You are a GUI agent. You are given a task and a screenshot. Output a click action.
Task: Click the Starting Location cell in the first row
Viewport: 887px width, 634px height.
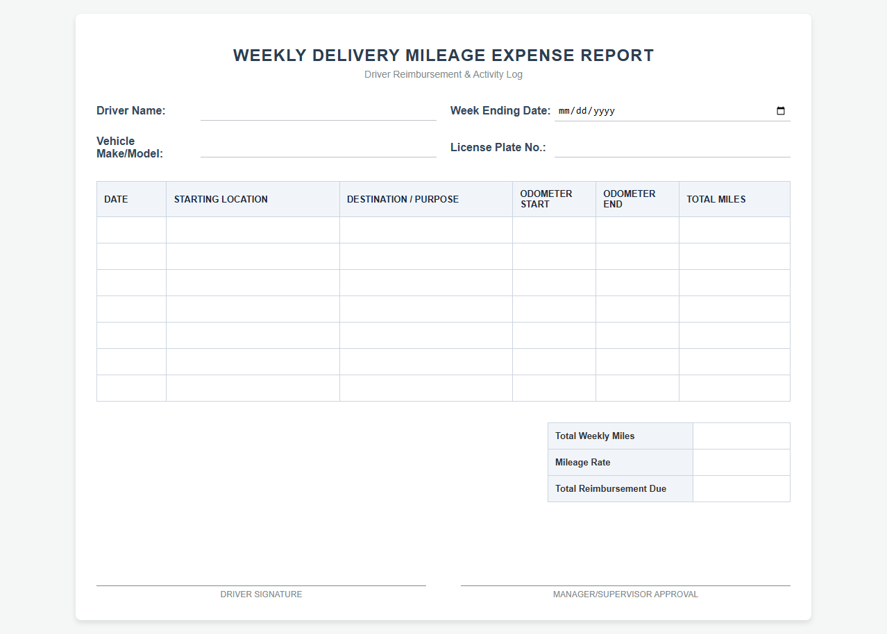tap(253, 230)
